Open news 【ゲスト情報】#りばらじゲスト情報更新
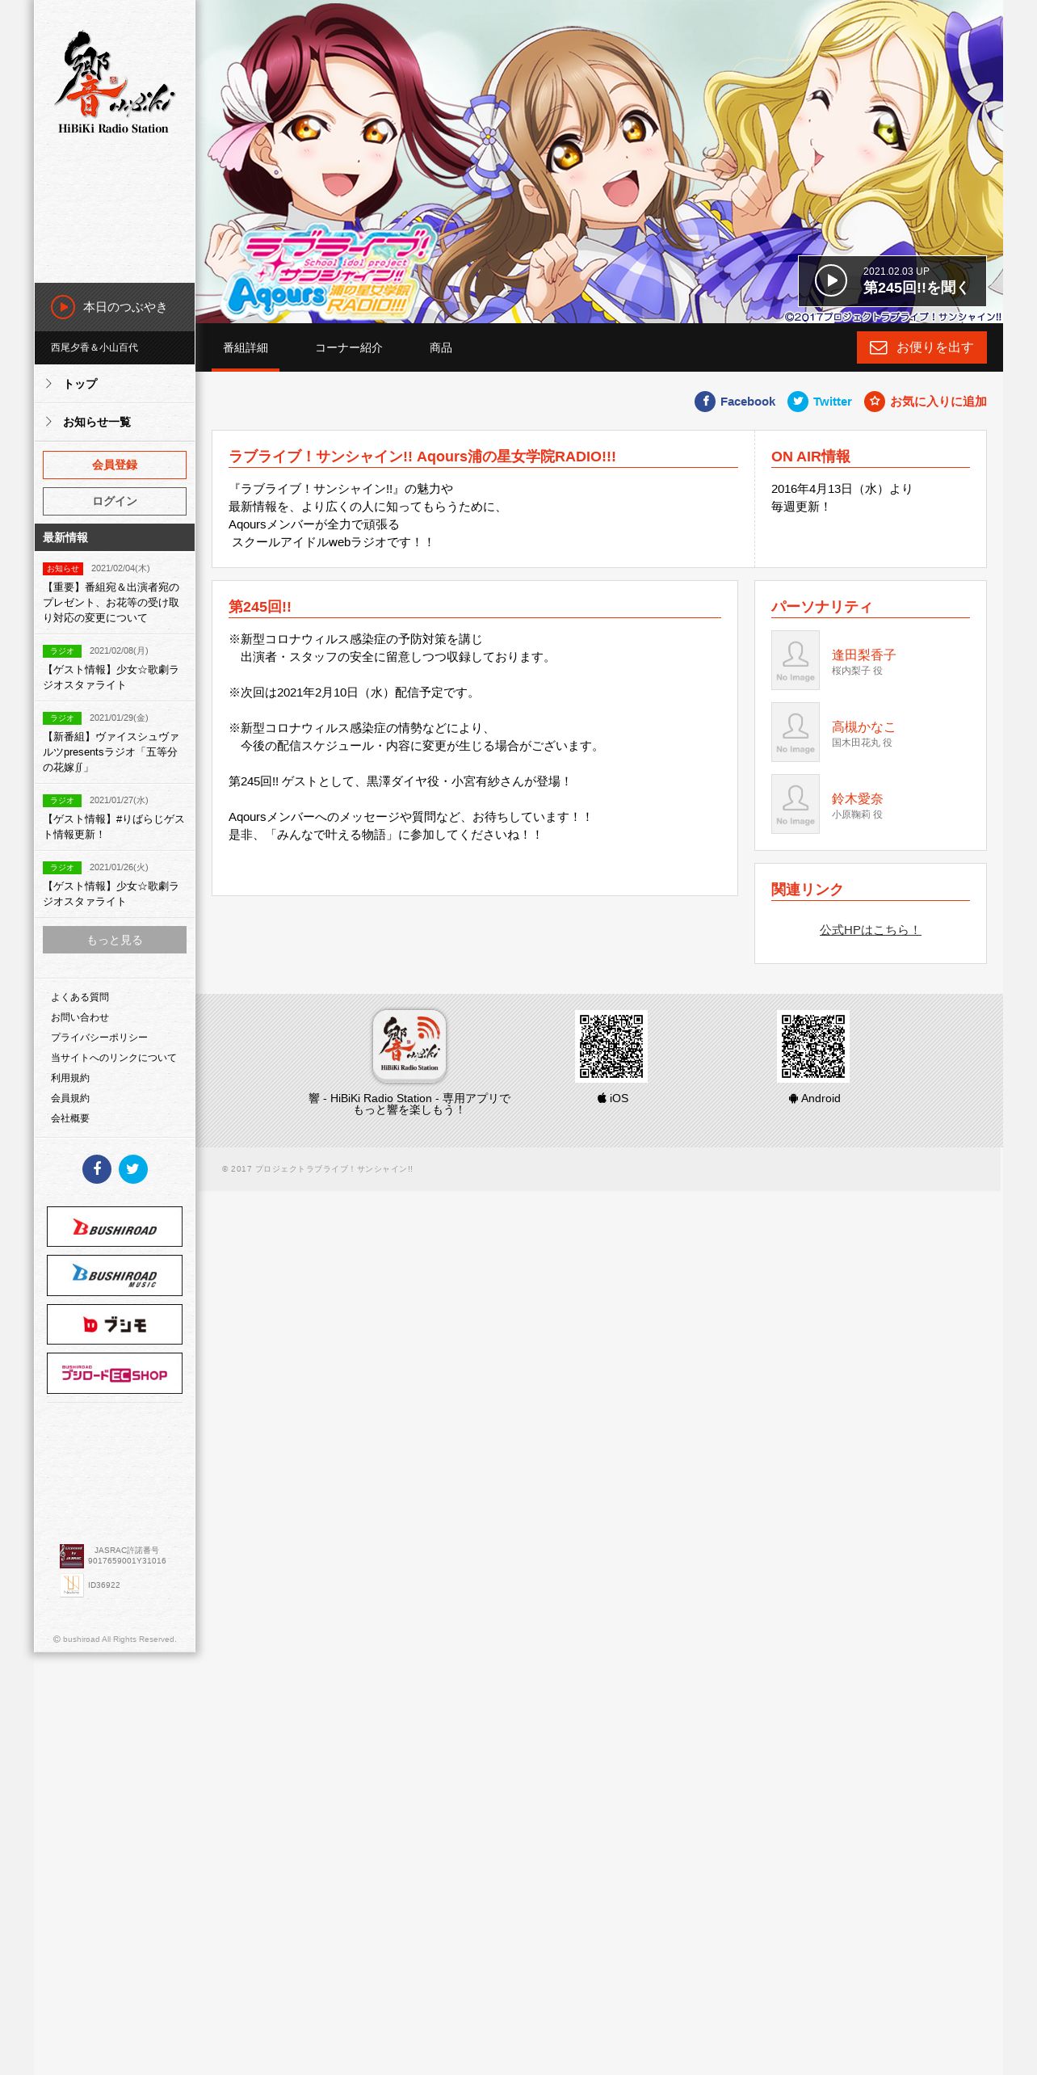 tap(114, 827)
